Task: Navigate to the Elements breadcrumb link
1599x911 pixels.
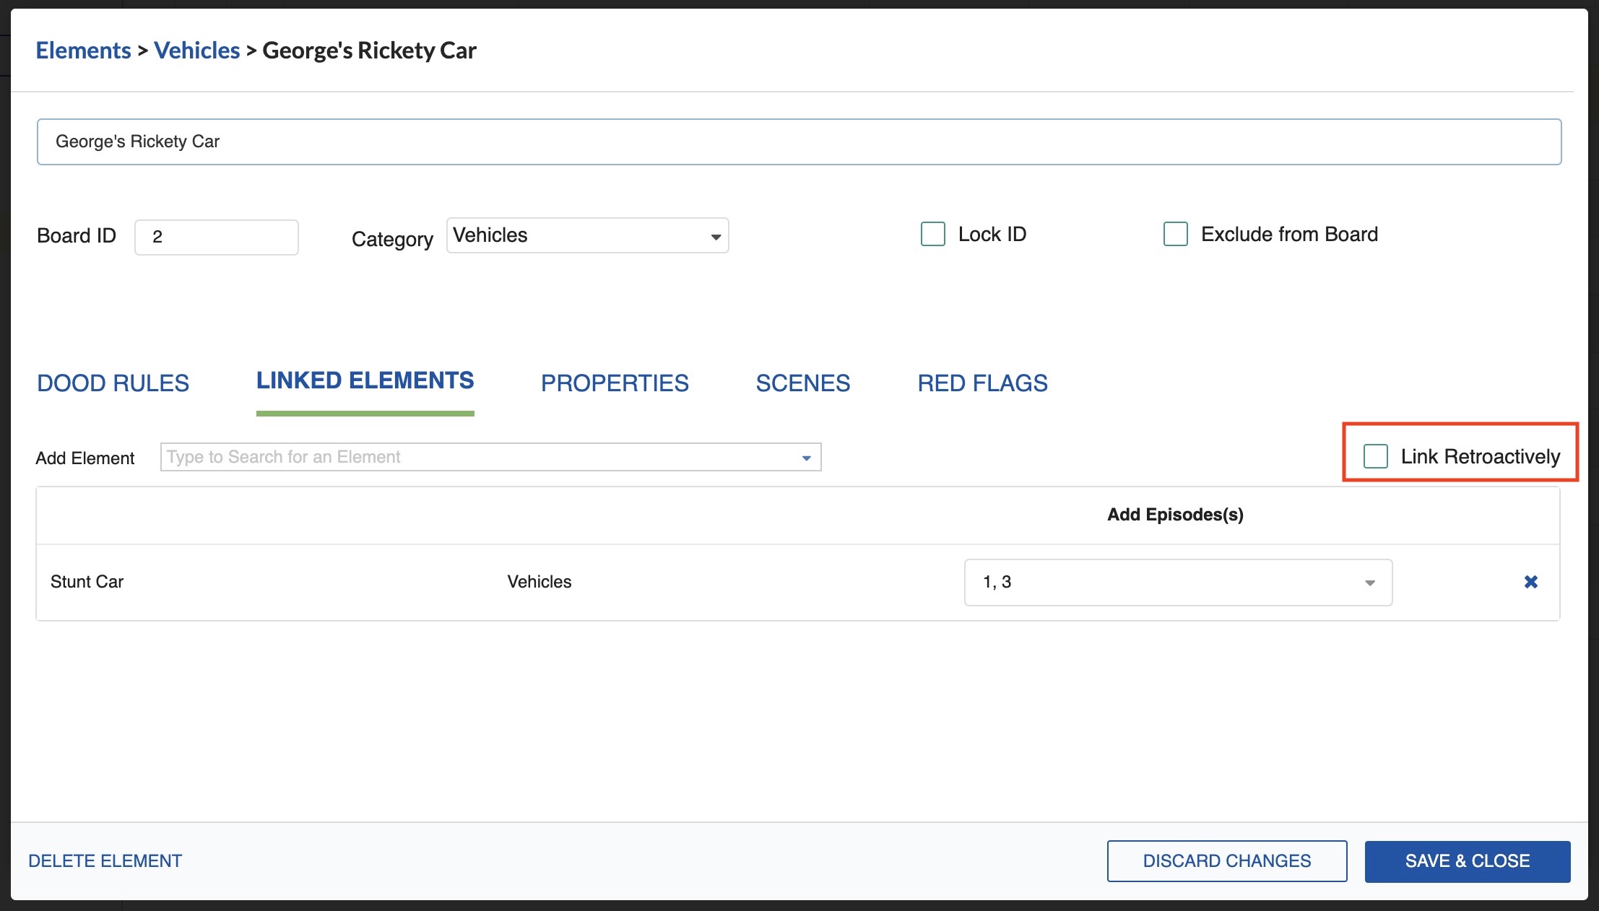Action: coord(84,51)
